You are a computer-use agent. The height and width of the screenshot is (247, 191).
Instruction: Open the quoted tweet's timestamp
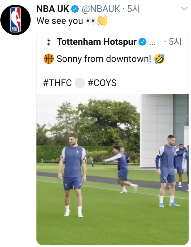click(x=175, y=42)
